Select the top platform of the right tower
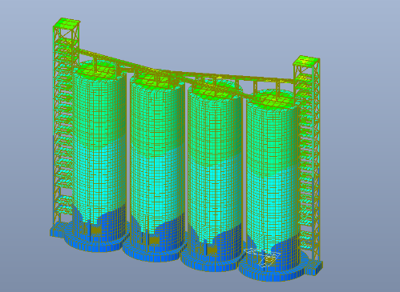Viewport: 400px width, 292px height. click(307, 61)
